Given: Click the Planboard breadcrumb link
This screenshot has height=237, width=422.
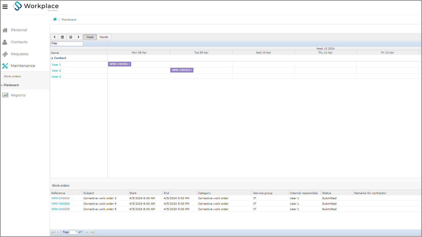Looking at the screenshot, I should pyautogui.click(x=69, y=20).
